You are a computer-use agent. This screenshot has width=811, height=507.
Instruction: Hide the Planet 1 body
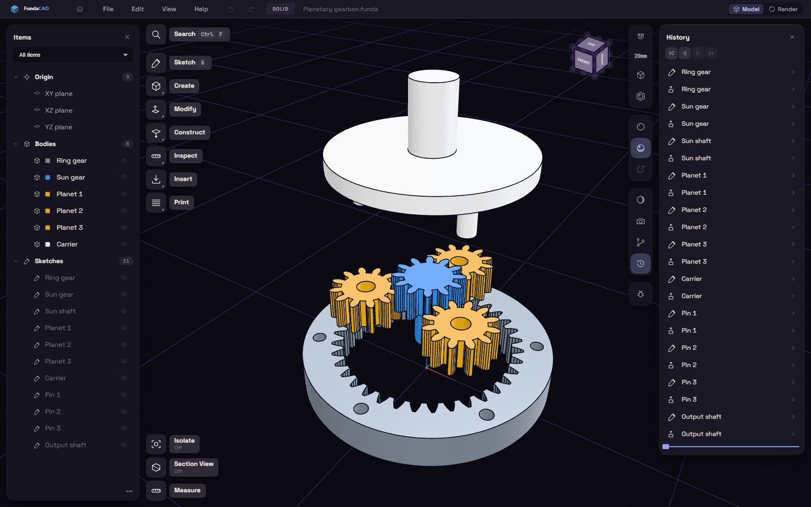pyautogui.click(x=124, y=194)
